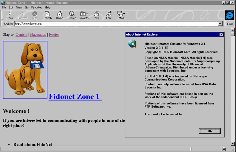Screen dimensions: 236x152
Task: Open the Mail toolbar button
Action: [x=121, y=16]
